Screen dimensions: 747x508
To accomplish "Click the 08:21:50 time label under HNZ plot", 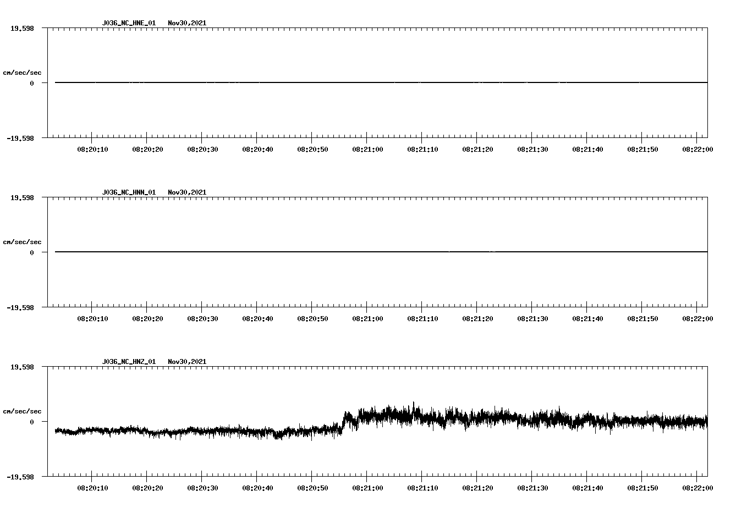I will point(642,488).
